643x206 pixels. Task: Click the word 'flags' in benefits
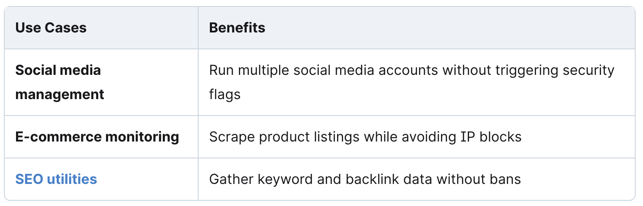(225, 94)
